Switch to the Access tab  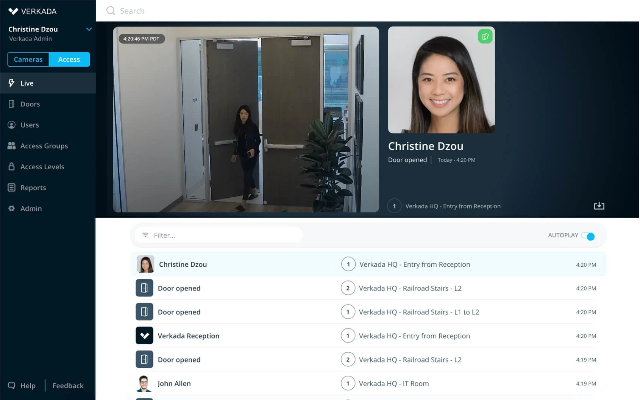point(69,59)
